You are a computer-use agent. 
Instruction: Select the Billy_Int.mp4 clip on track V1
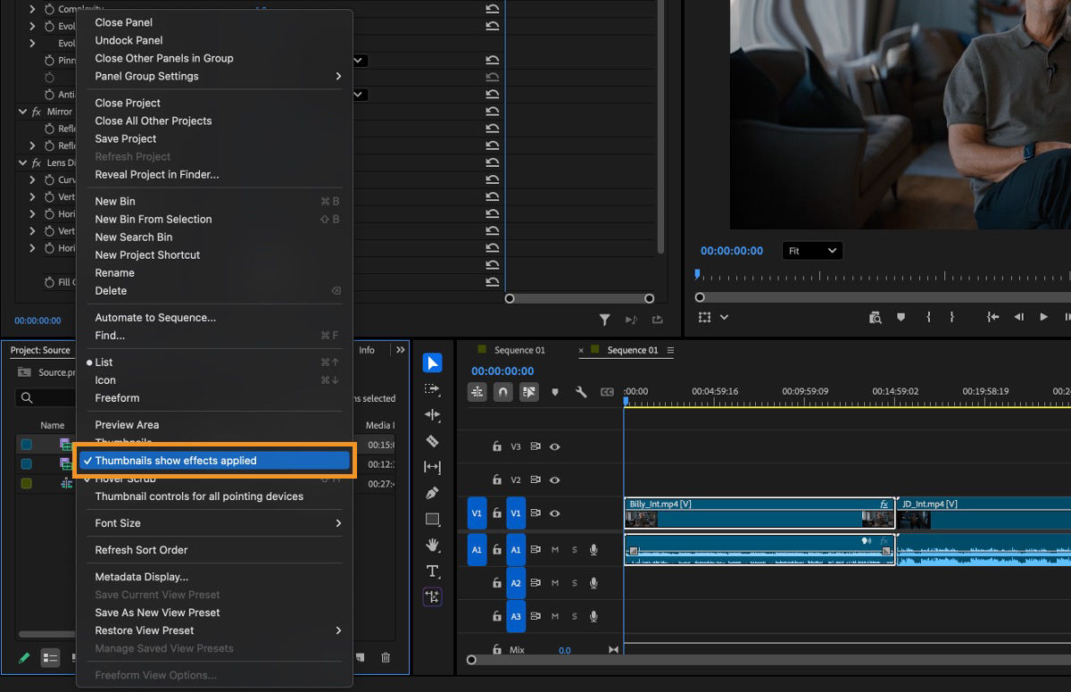(759, 513)
